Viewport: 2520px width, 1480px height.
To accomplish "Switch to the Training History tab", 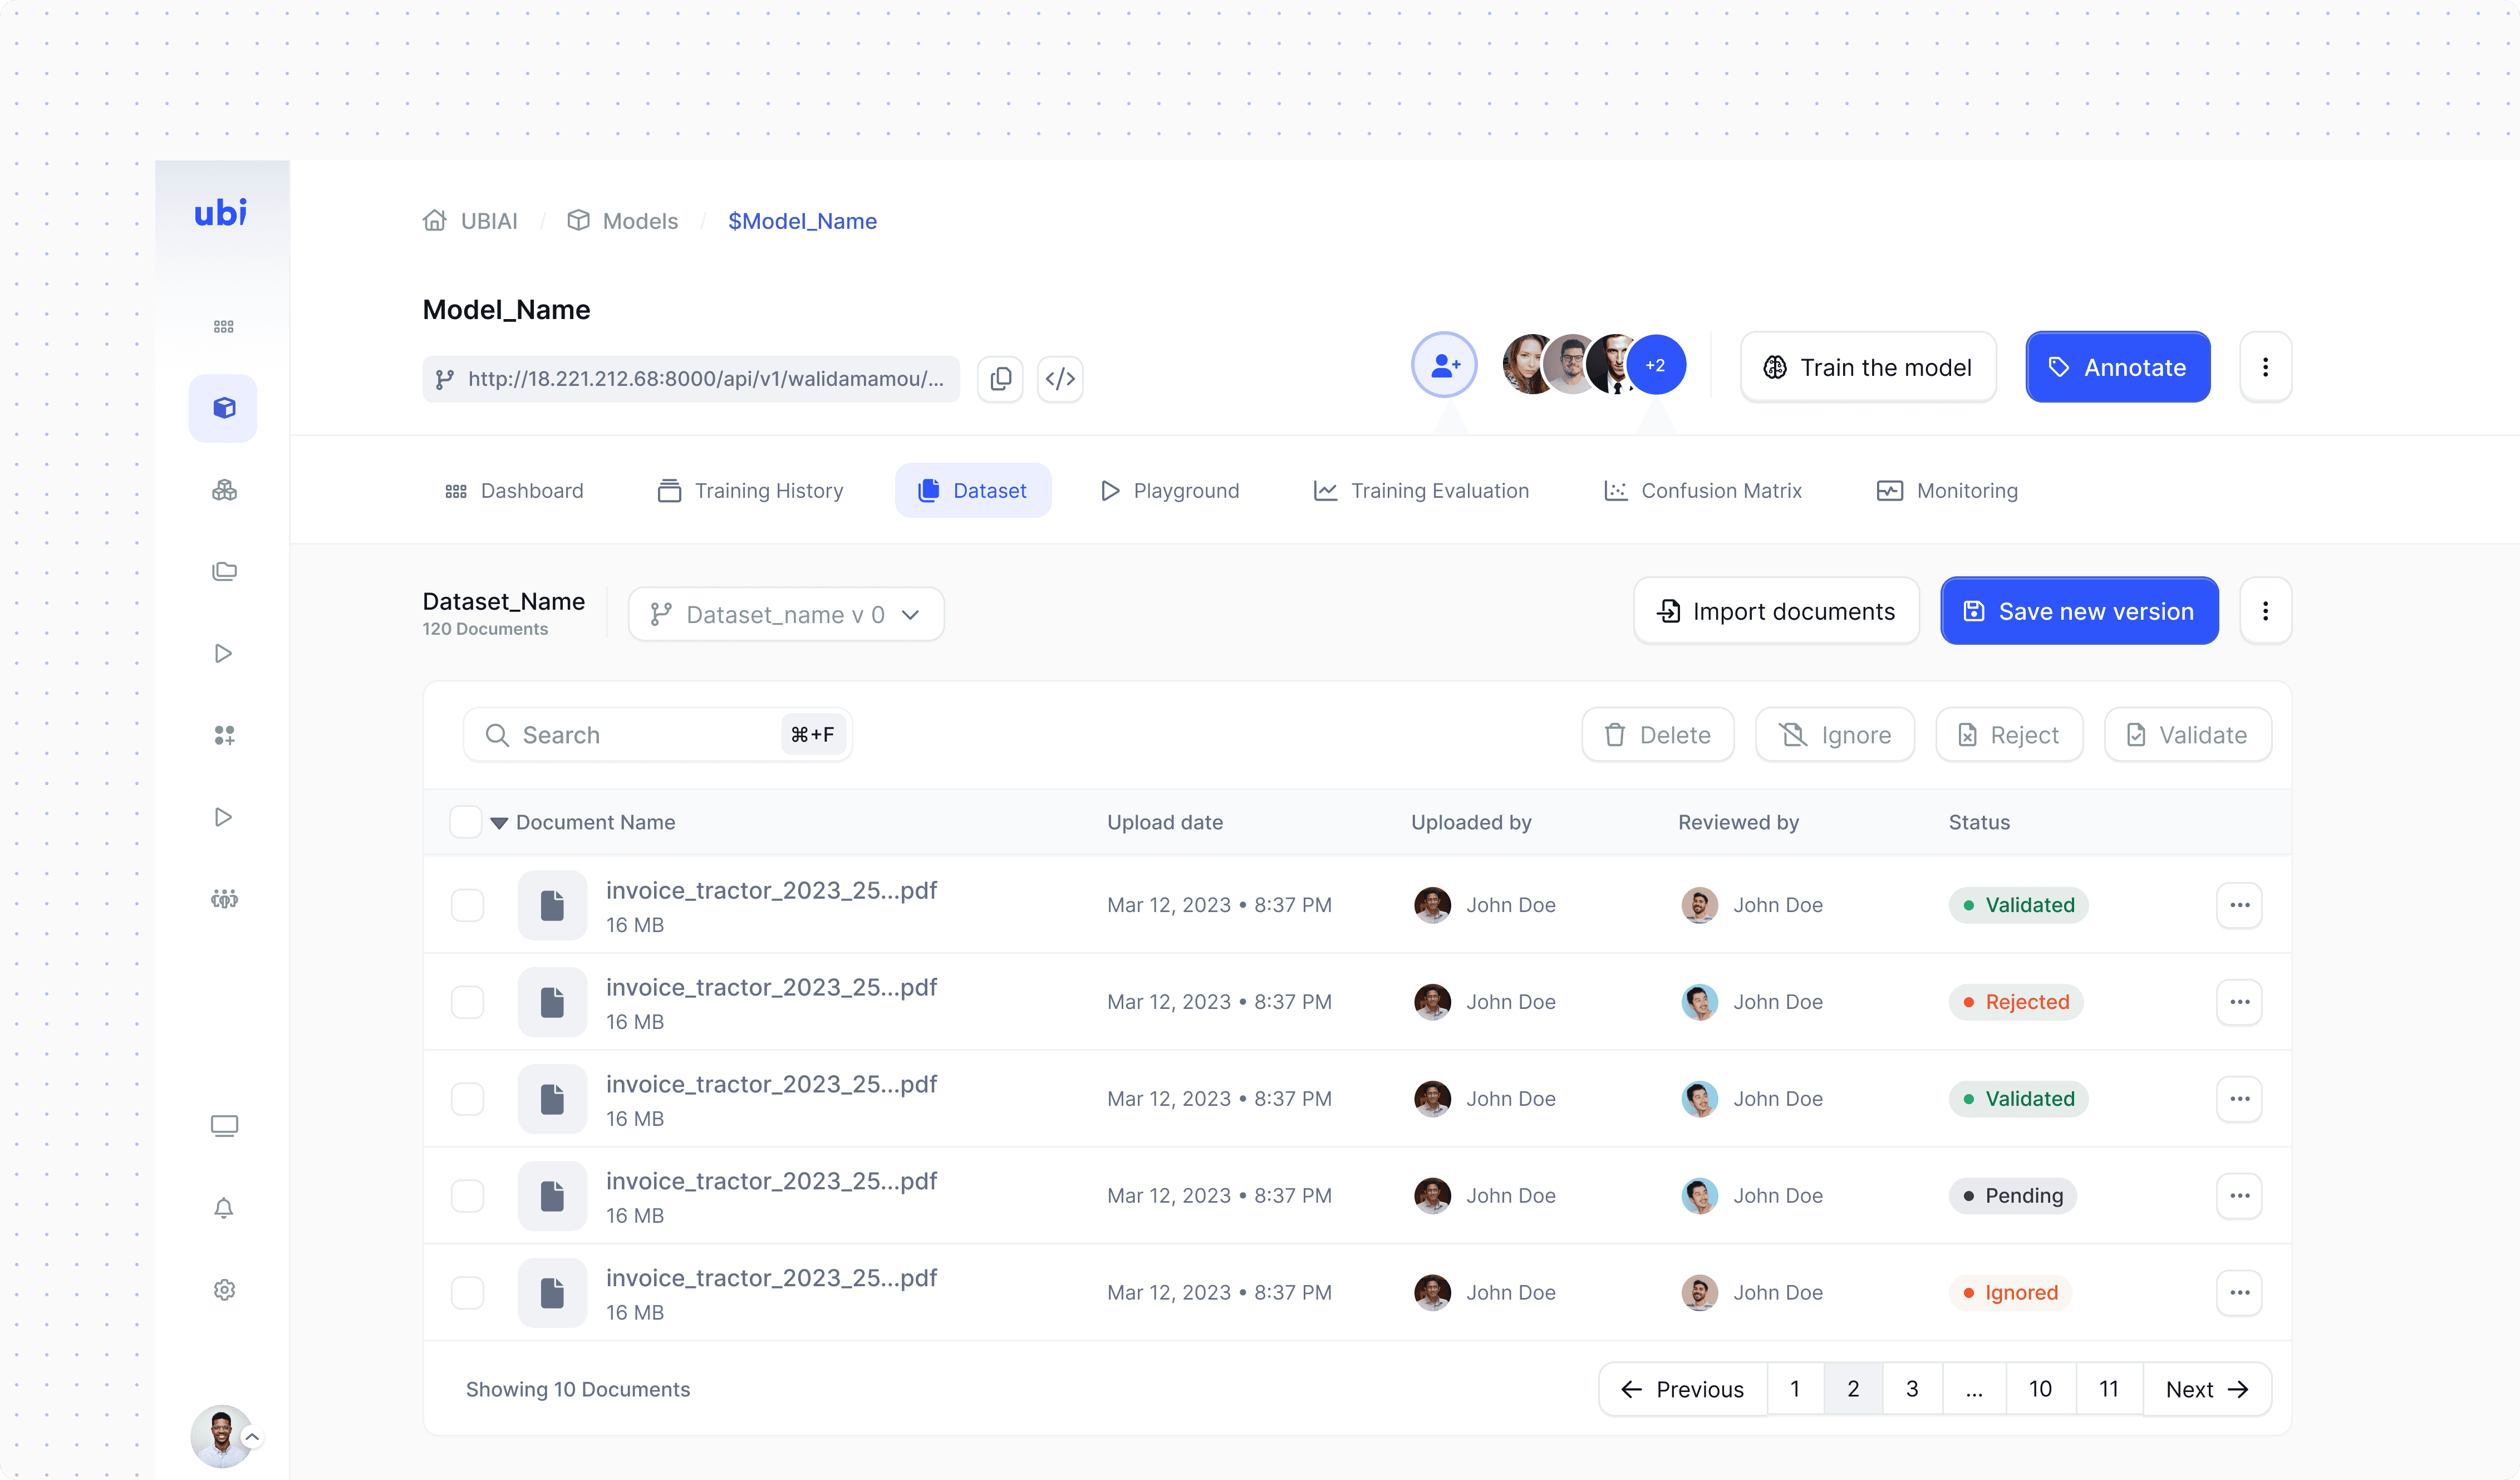I will [x=750, y=491].
